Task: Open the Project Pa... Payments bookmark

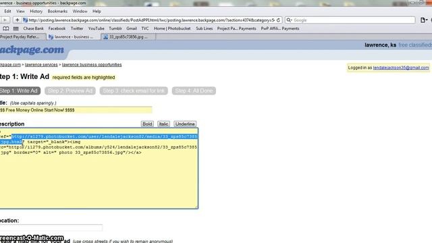Action: tap(237, 28)
